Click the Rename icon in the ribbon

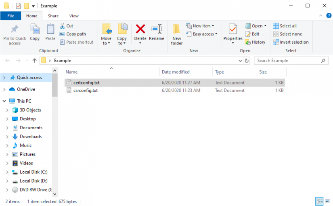point(157,29)
